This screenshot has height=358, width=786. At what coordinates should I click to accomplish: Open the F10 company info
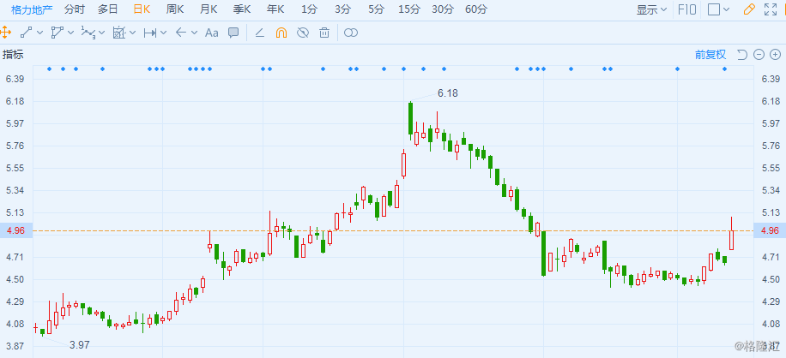pyautogui.click(x=687, y=9)
